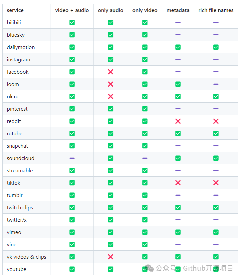
Task: Click the youtube only audio checkmark
Action: tap(111, 269)
